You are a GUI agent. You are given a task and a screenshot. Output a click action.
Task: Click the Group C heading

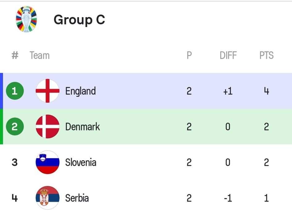79,19
